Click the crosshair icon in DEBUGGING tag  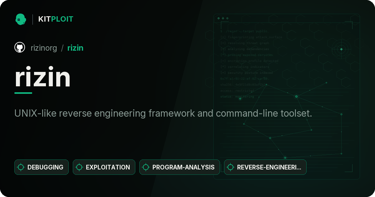pos(21,167)
